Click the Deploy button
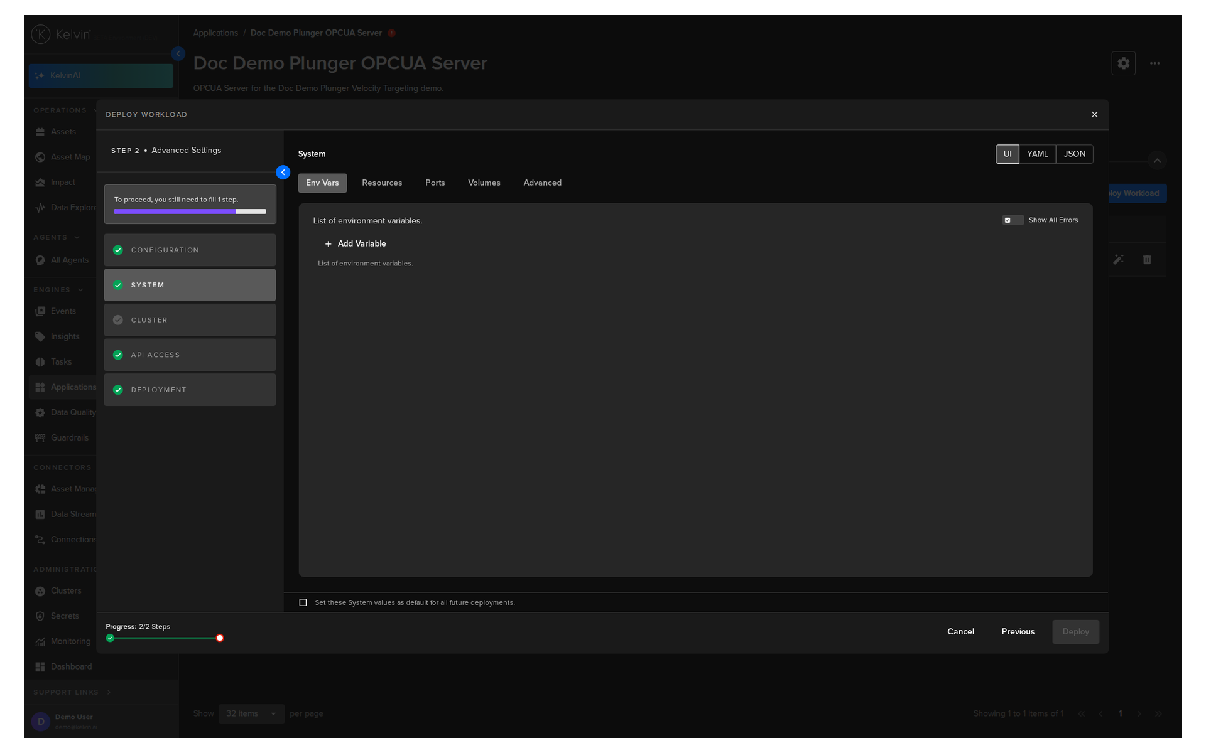Screen dimensions: 1206x753 pos(1075,632)
